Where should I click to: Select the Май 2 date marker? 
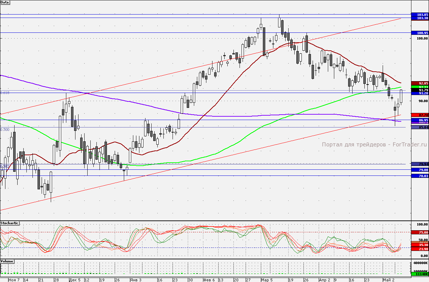coord(388,280)
